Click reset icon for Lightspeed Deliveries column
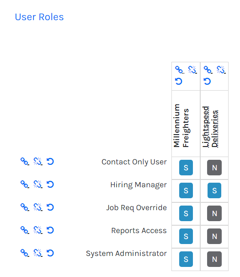240x277 pixels. coord(207,81)
